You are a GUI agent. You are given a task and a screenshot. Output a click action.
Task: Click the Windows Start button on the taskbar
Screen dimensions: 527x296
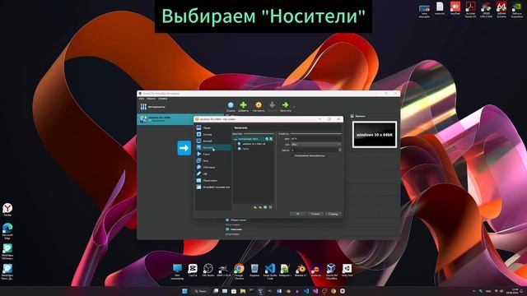click(184, 291)
